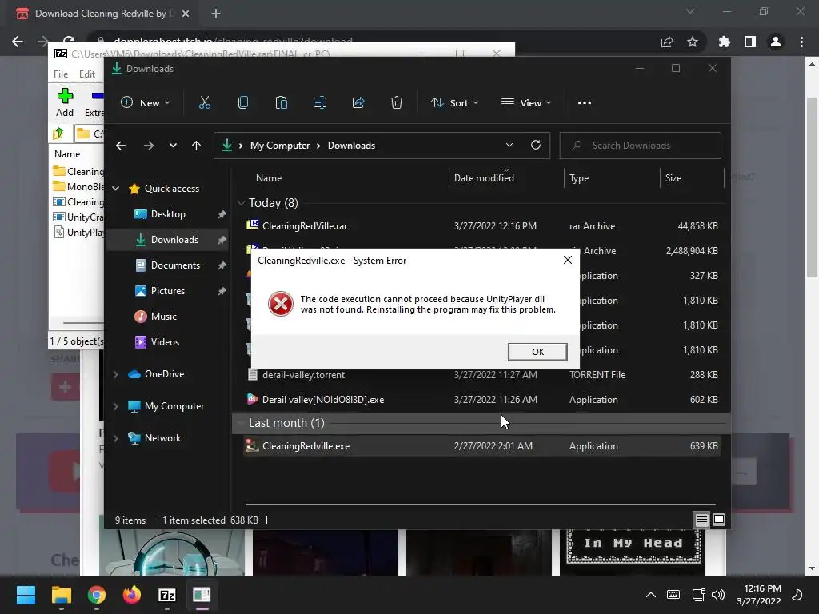Open recent locations chevron
Image resolution: width=819 pixels, height=614 pixels.
point(173,146)
